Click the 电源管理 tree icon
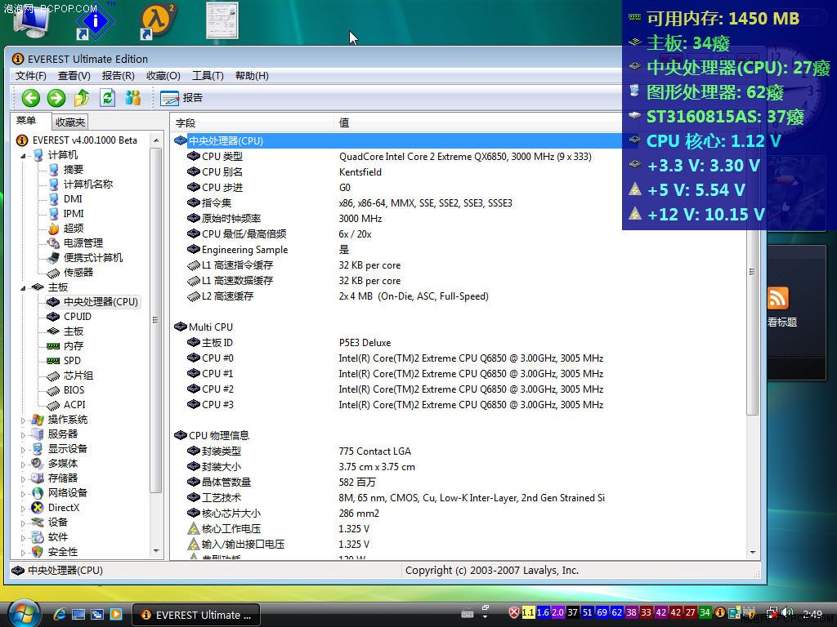 [53, 243]
